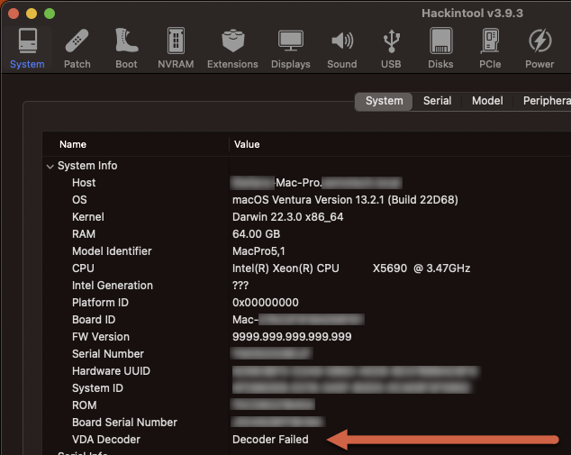
Task: Open the Boot toolbar section
Action: pyautogui.click(x=126, y=49)
